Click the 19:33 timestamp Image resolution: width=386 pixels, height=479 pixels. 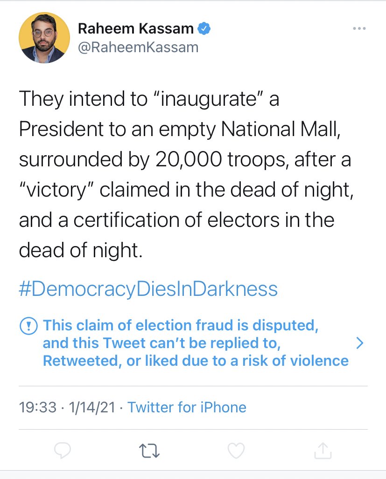click(39, 407)
